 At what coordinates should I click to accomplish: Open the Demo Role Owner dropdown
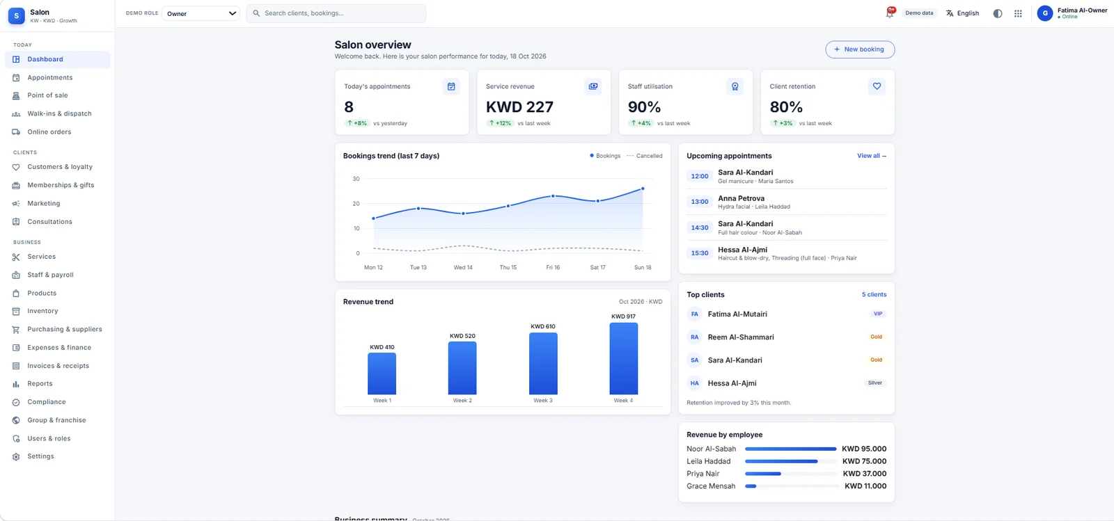click(201, 13)
